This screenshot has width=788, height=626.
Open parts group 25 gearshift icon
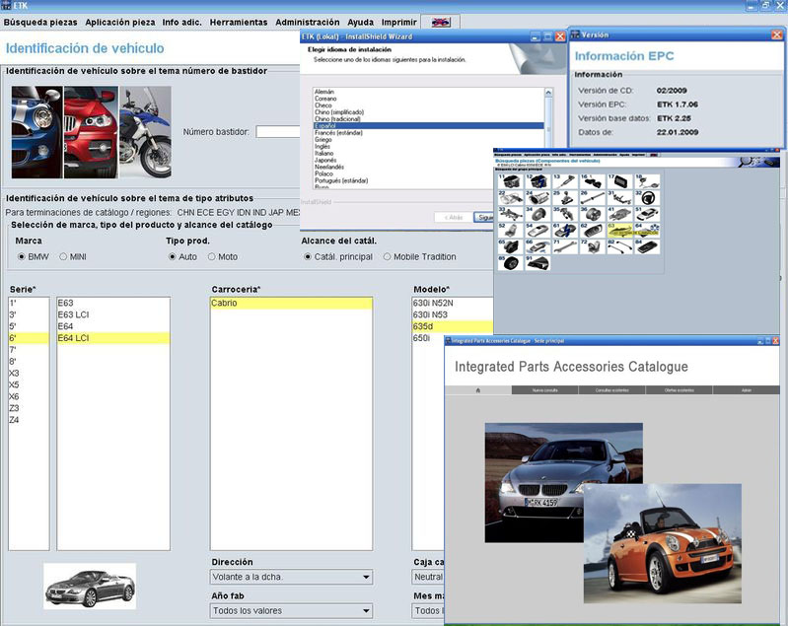pyautogui.click(x=565, y=198)
